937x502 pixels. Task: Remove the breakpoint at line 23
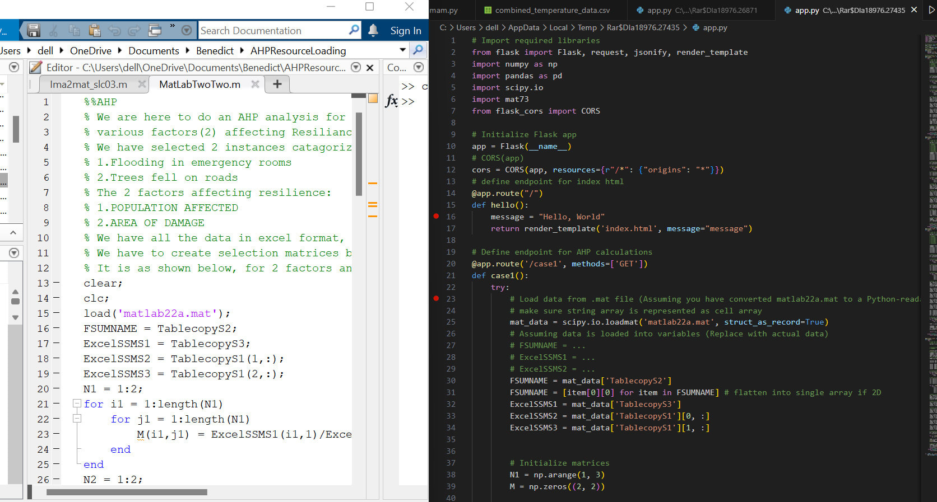point(436,298)
